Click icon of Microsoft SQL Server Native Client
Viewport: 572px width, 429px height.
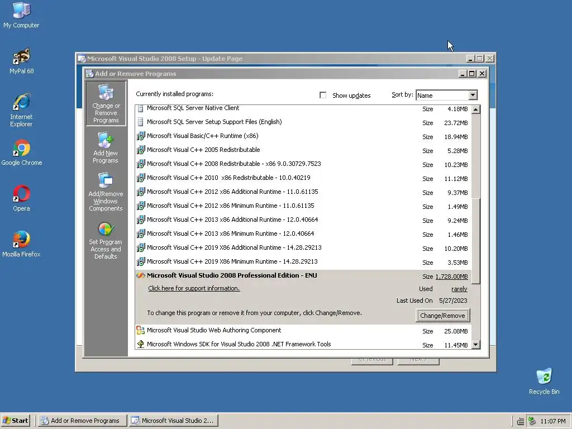point(140,108)
